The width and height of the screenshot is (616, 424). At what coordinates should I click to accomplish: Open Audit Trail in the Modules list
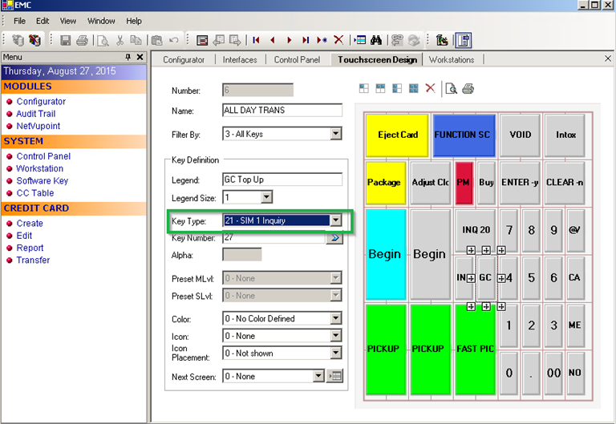pyautogui.click(x=36, y=114)
